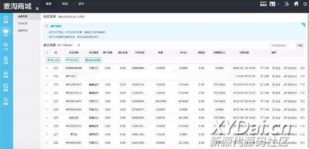This screenshot has height=149, width=309.
Task: Tick the checkbox for member ID 132
Action: point(47,93)
